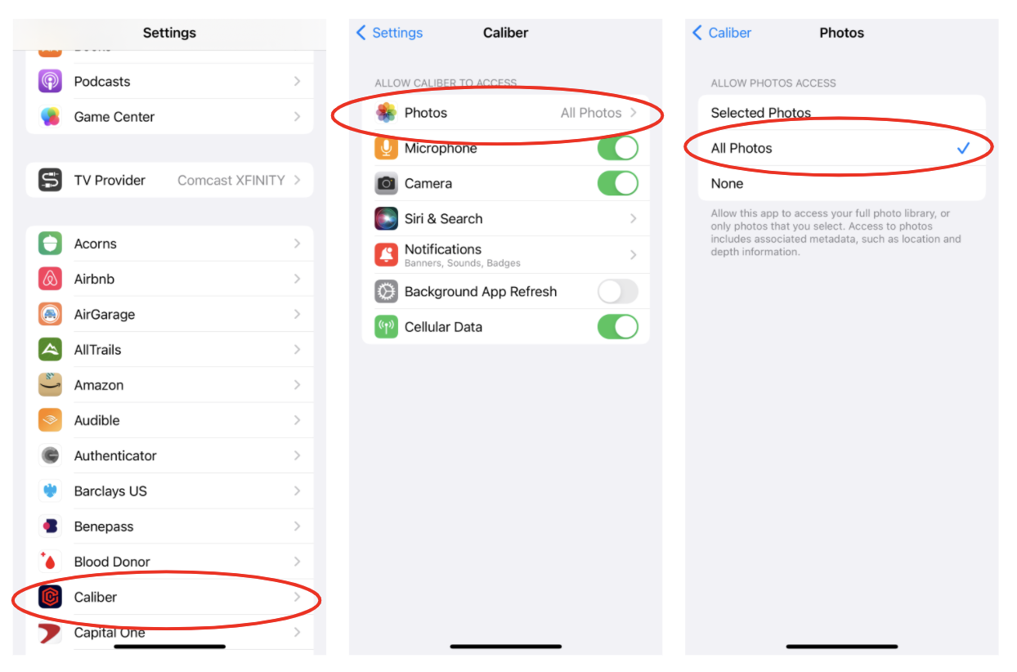The height and width of the screenshot is (672, 1017).
Task: Open Photos All Photos disclosure arrow
Action: [634, 113]
